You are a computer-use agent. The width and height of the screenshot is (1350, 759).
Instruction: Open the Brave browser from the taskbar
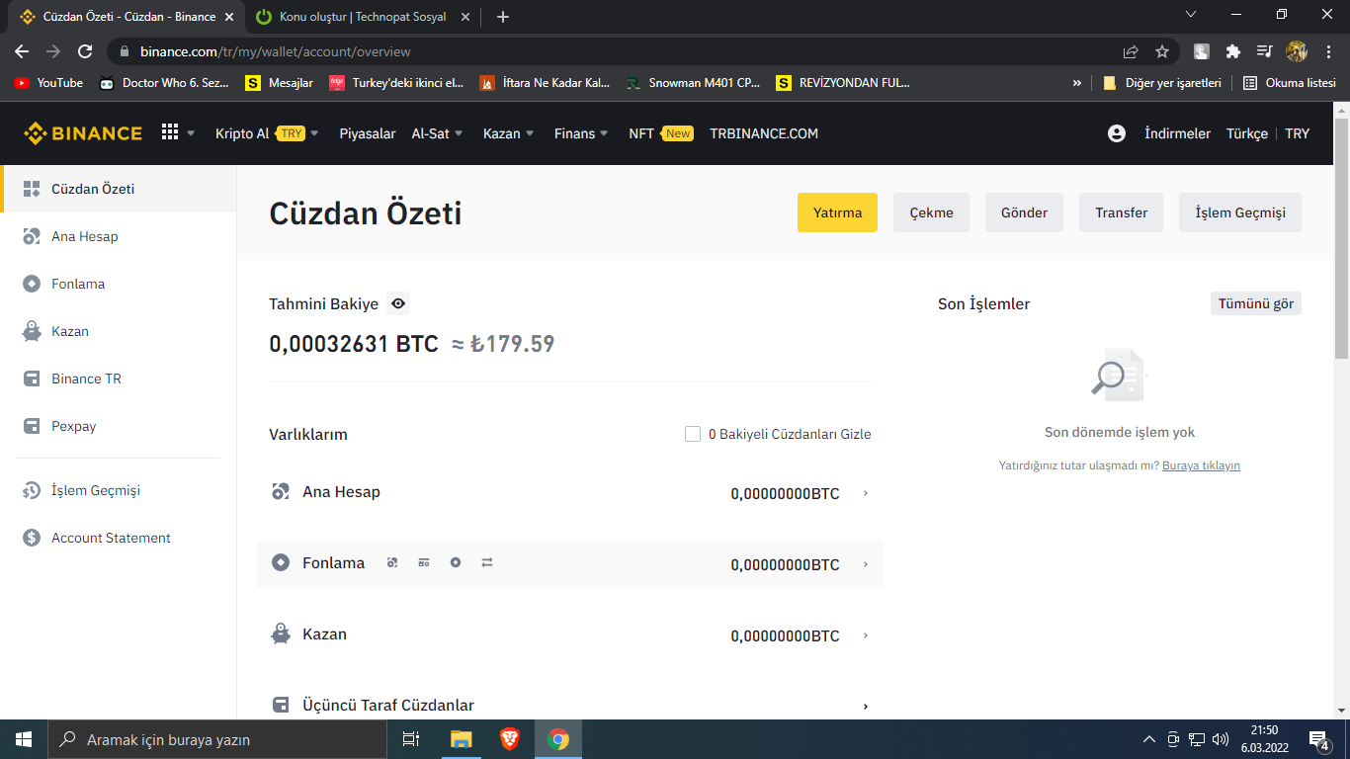(509, 739)
